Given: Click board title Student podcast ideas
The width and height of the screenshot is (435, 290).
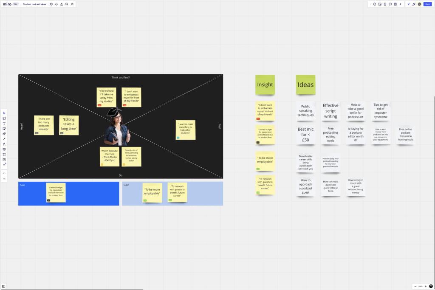Looking at the screenshot, I should (x=34, y=4).
